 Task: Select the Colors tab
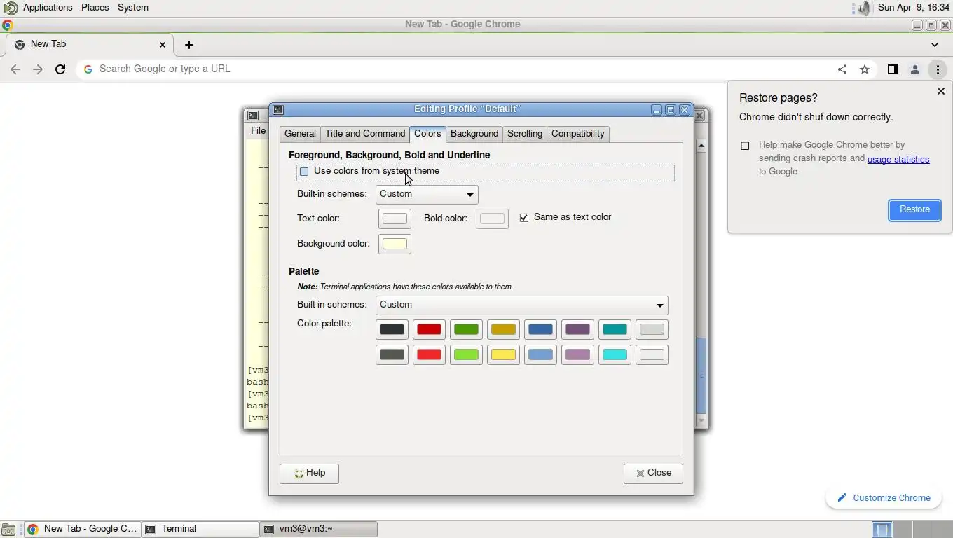pyautogui.click(x=427, y=133)
